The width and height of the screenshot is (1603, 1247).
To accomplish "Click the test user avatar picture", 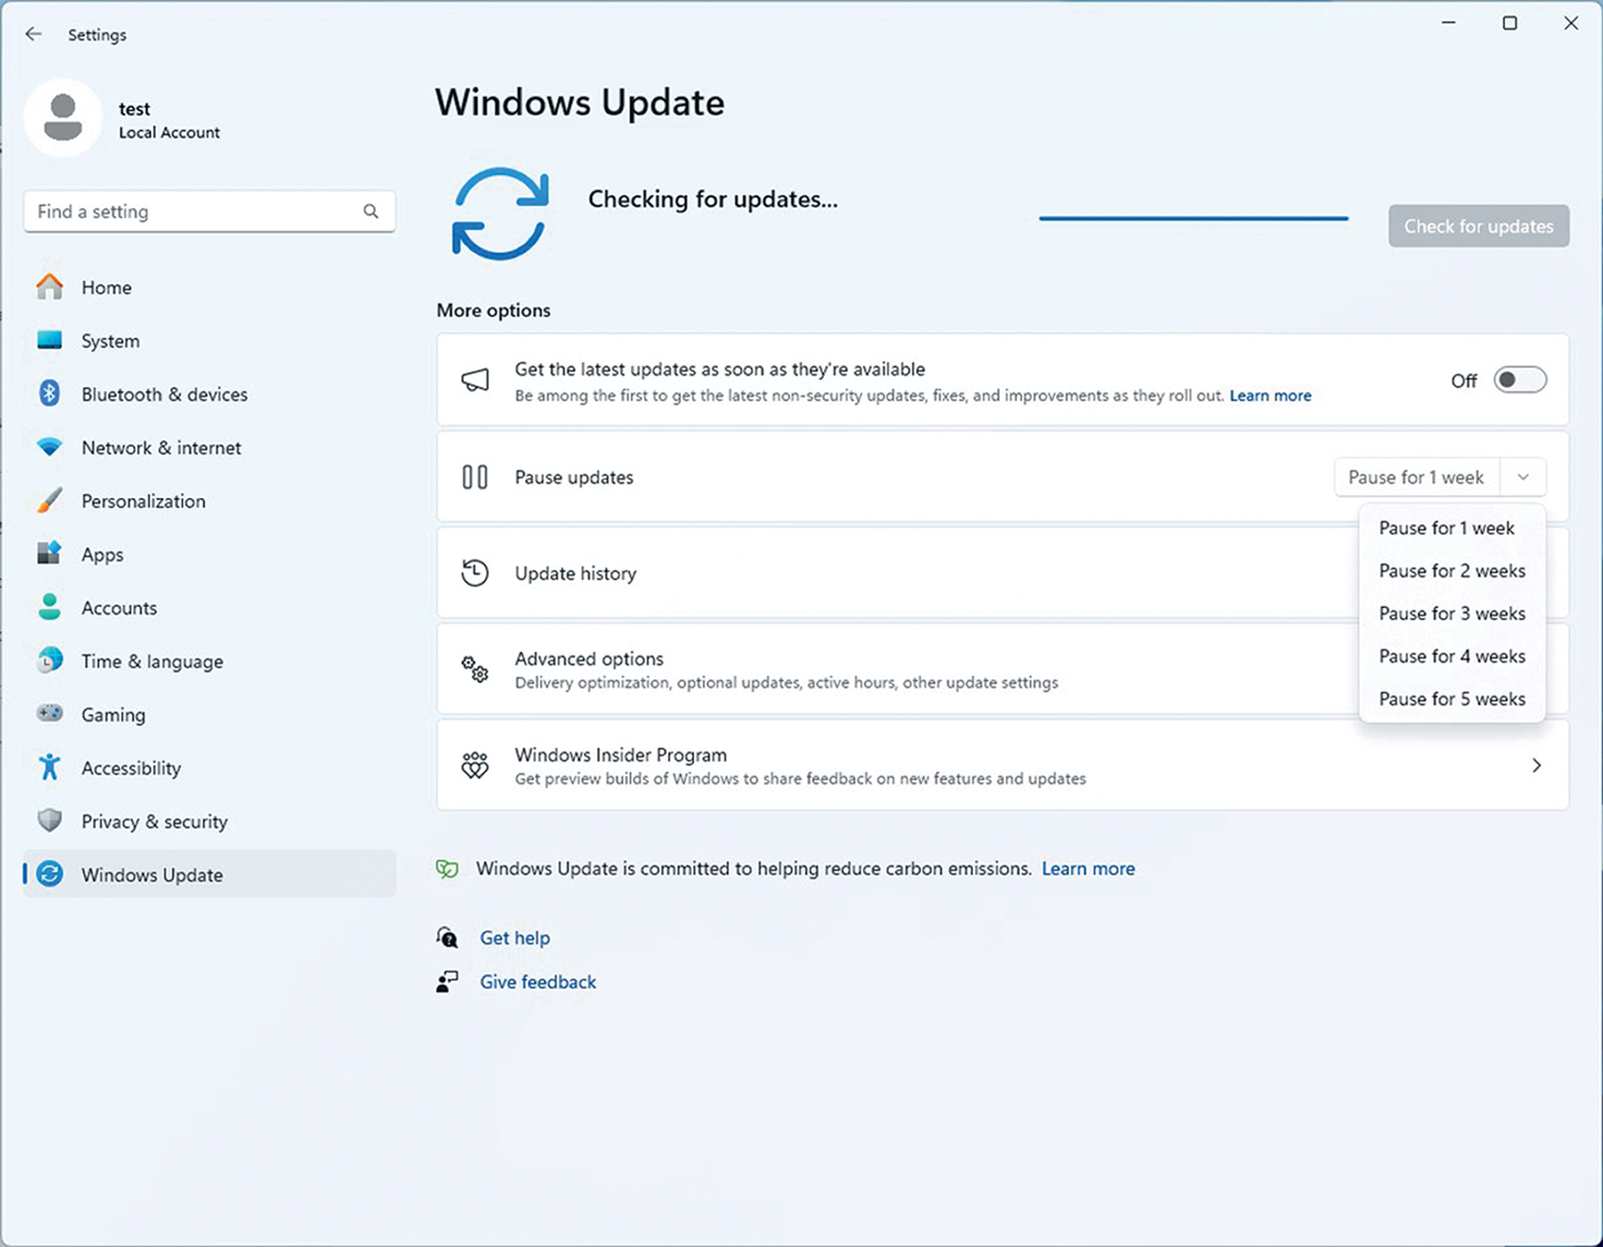I will (x=63, y=118).
